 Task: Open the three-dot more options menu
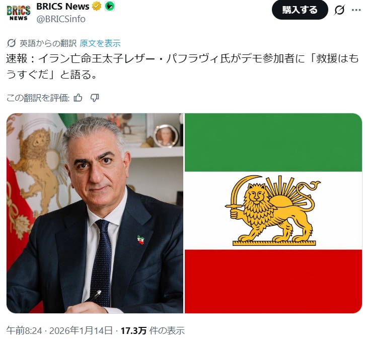click(x=356, y=10)
